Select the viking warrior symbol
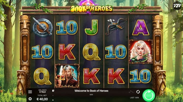 (67, 76)
